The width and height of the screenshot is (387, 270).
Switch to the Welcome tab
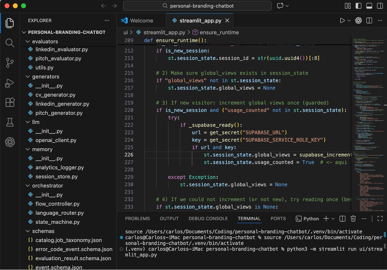tap(141, 21)
